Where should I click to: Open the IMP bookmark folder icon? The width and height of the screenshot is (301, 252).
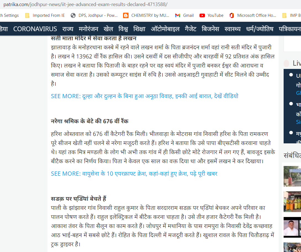click(x=284, y=15)
